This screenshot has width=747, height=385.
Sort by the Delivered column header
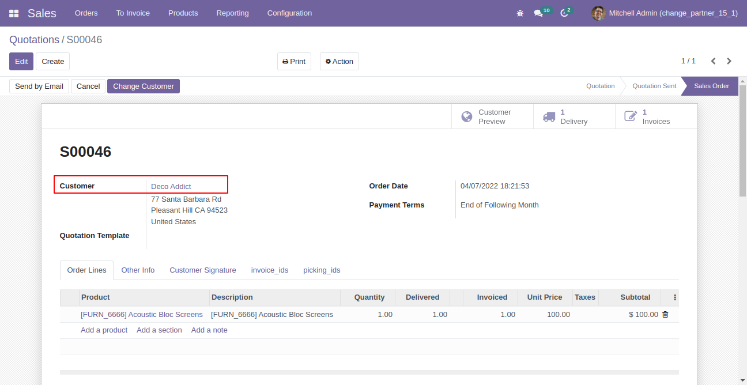click(422, 297)
